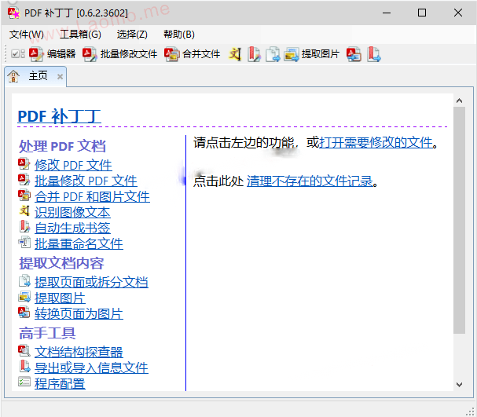Open the 文件(W) menu
Viewport: 477px width, 417px height.
pyautogui.click(x=27, y=35)
